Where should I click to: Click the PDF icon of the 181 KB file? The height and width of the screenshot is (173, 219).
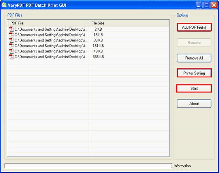(11, 46)
